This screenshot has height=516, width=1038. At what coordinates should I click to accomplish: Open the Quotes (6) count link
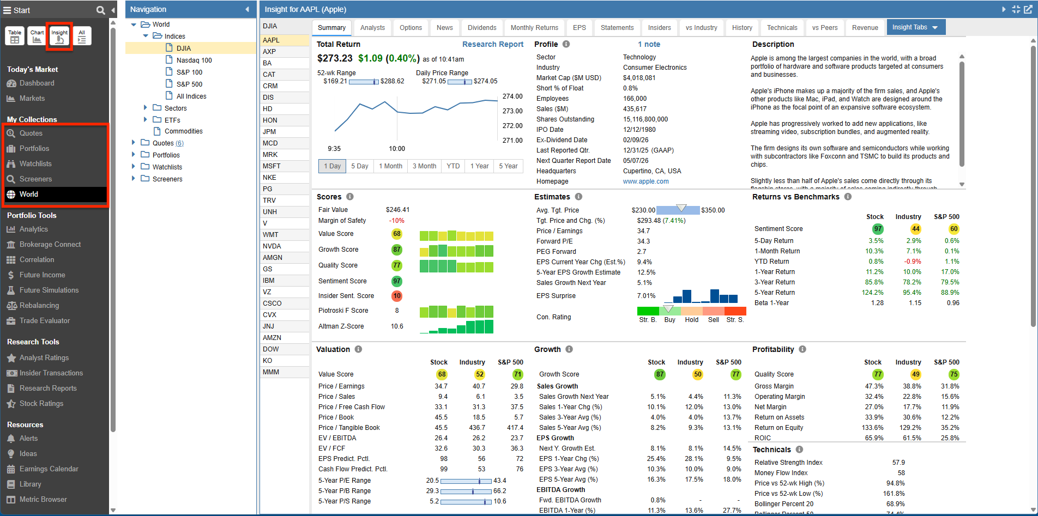pyautogui.click(x=179, y=143)
